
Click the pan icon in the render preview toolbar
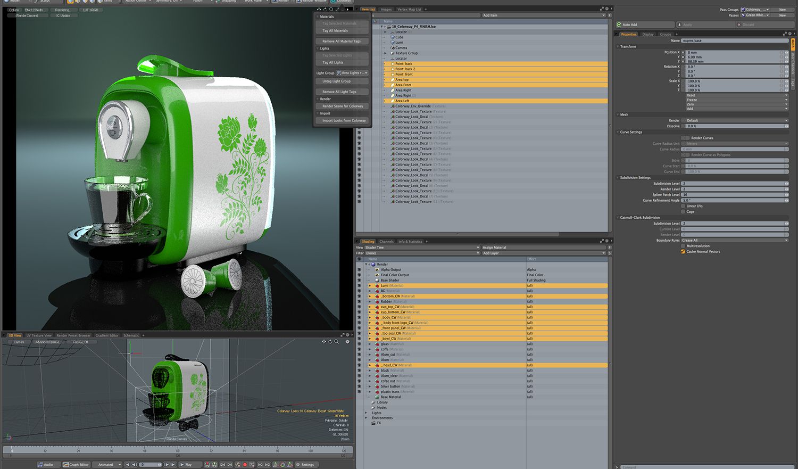[319, 9]
